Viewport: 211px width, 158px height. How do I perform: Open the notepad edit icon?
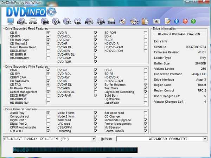(x=167, y=21)
